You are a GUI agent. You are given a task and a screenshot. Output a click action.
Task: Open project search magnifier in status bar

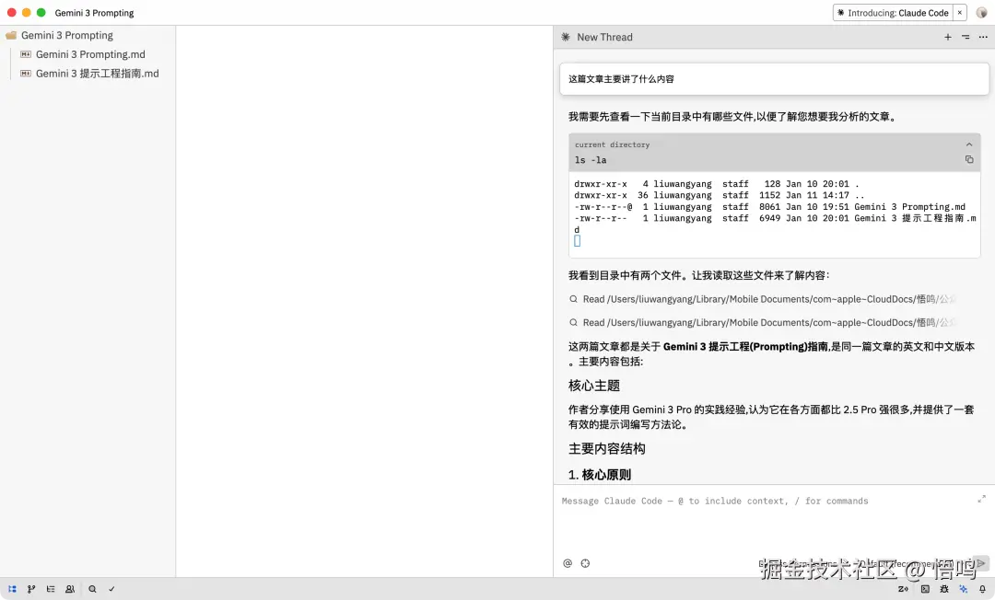tap(92, 589)
